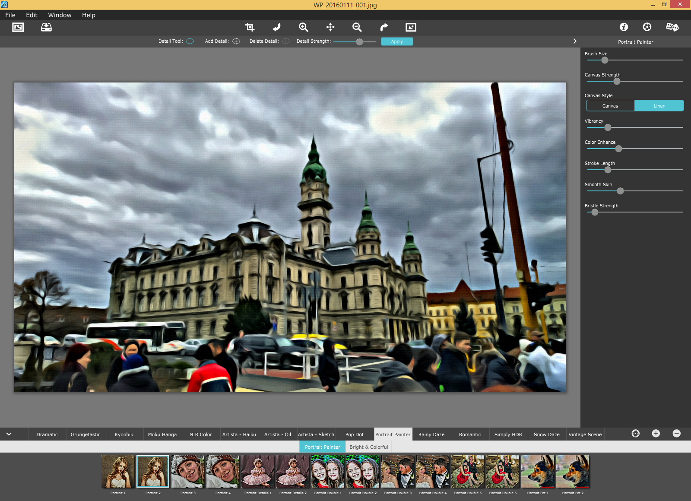Open the Window menu
The image size is (691, 501).
tap(60, 15)
